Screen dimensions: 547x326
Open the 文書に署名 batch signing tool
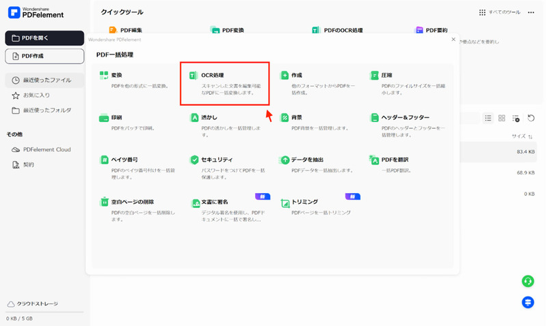[x=228, y=210]
